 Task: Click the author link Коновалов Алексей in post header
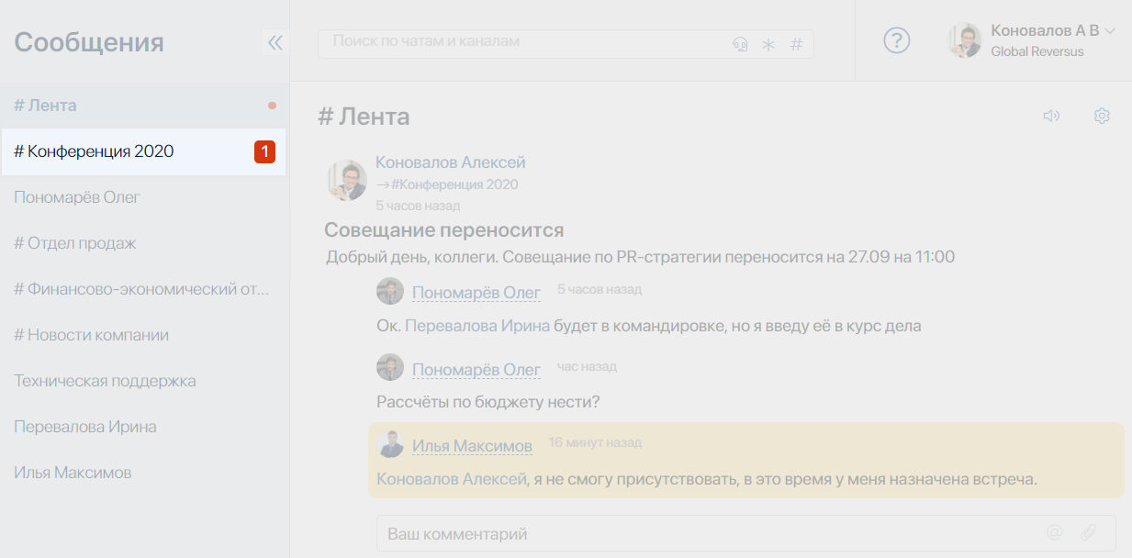(x=450, y=162)
